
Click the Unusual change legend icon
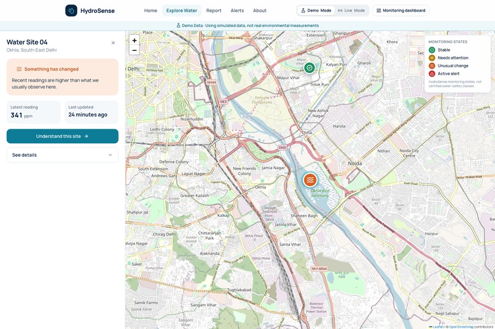[432, 66]
